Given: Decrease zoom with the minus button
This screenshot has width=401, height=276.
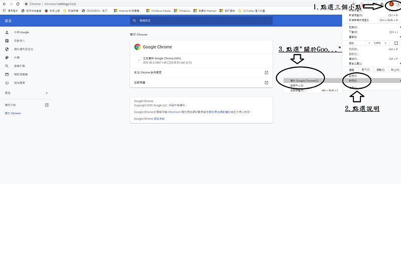Looking at the screenshot, I should [369, 43].
